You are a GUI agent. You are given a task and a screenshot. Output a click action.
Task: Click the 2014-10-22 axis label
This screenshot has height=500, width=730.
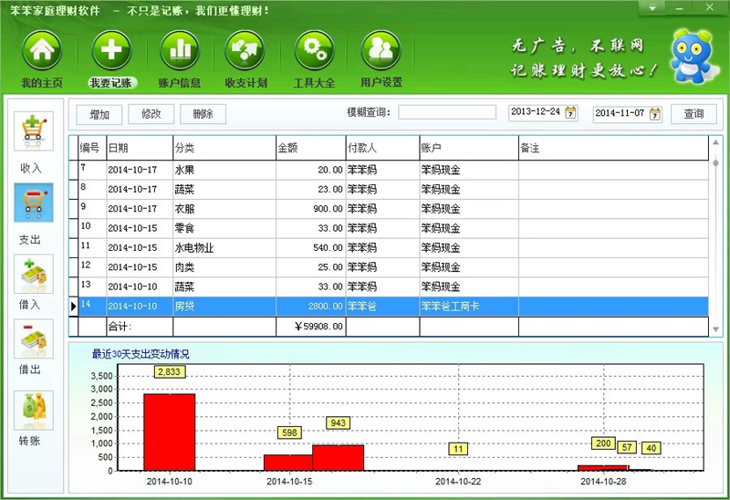click(x=458, y=482)
